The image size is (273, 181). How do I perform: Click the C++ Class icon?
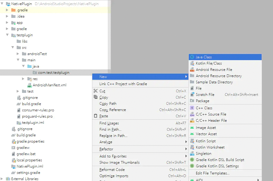pyautogui.click(x=192, y=108)
